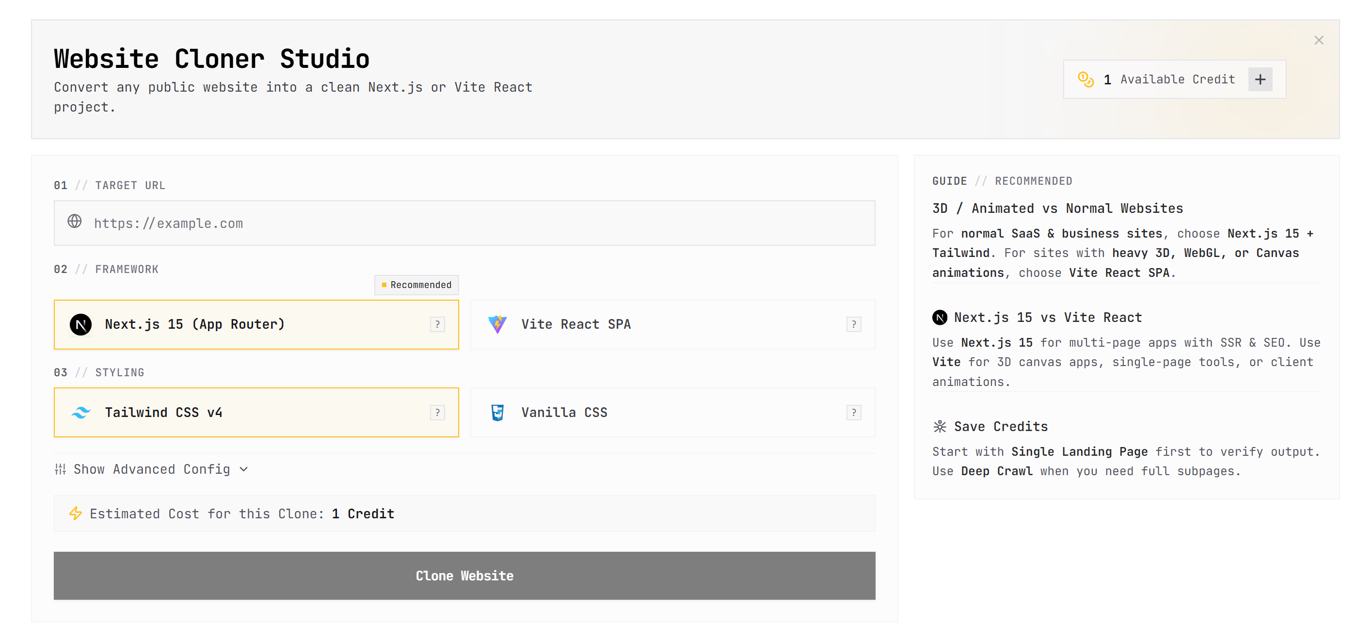Focus the target URL input field
1357x640 pixels.
click(x=464, y=223)
